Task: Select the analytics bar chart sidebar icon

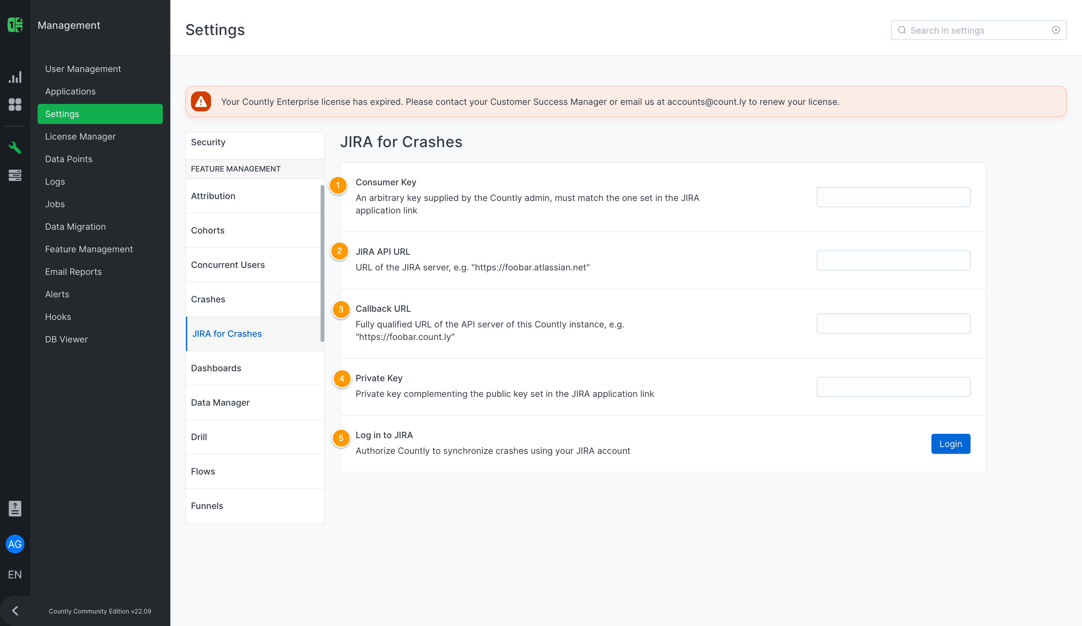Action: [x=15, y=77]
